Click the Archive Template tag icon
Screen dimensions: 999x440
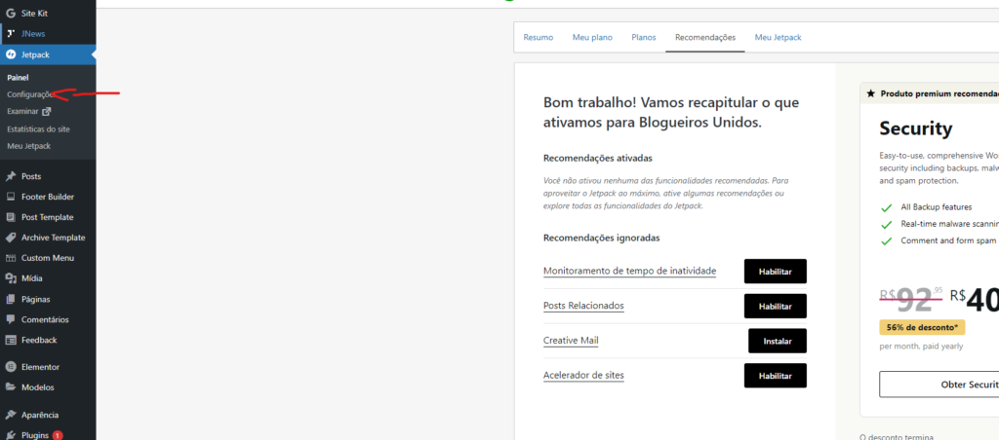click(11, 238)
